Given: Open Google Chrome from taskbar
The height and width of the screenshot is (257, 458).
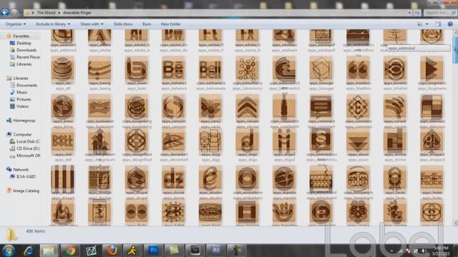Looking at the screenshot, I should pos(70,251).
